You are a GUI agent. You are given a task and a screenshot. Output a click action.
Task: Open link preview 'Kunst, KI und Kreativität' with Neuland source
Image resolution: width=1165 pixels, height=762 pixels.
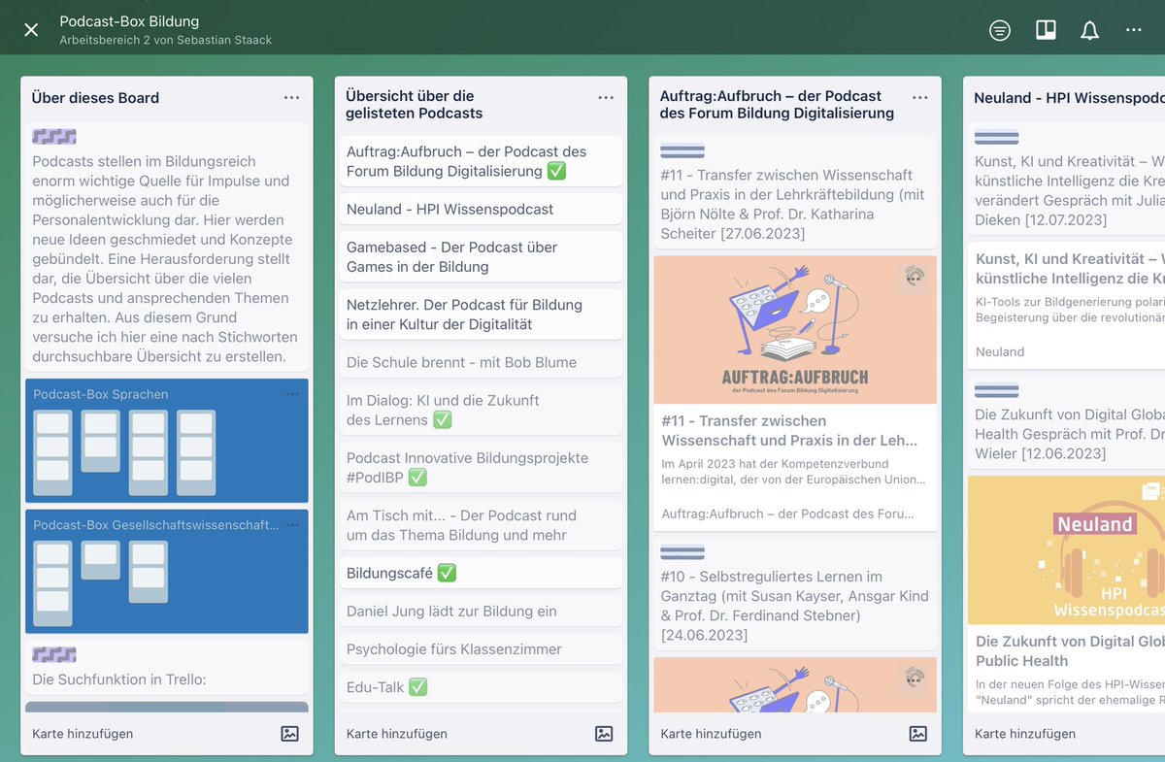[1066, 306]
